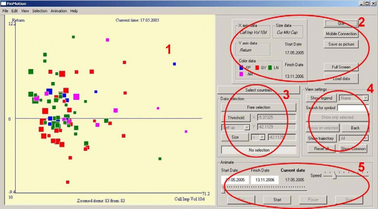Open the Selection menu
378x209 pixels.
40,11
